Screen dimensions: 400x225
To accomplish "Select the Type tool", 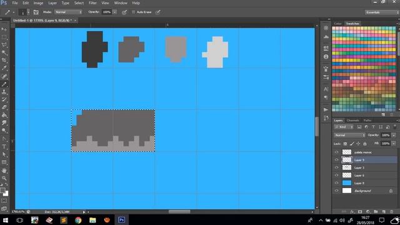I will coord(4,147).
